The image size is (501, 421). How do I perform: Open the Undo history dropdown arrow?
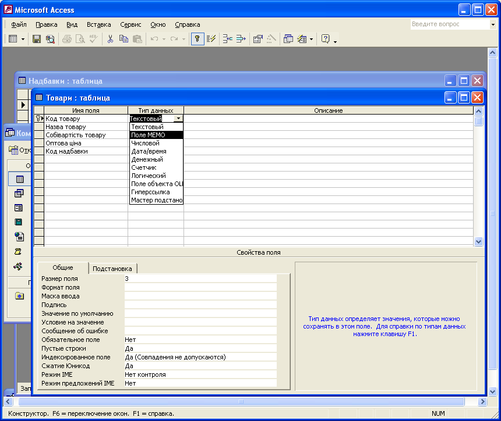[x=164, y=39]
